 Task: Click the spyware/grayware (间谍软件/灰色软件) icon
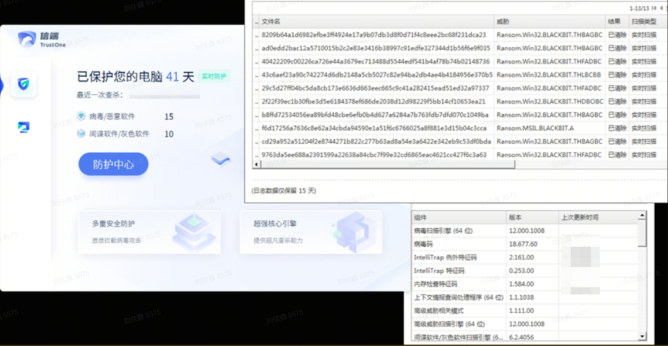pyautogui.click(x=81, y=133)
